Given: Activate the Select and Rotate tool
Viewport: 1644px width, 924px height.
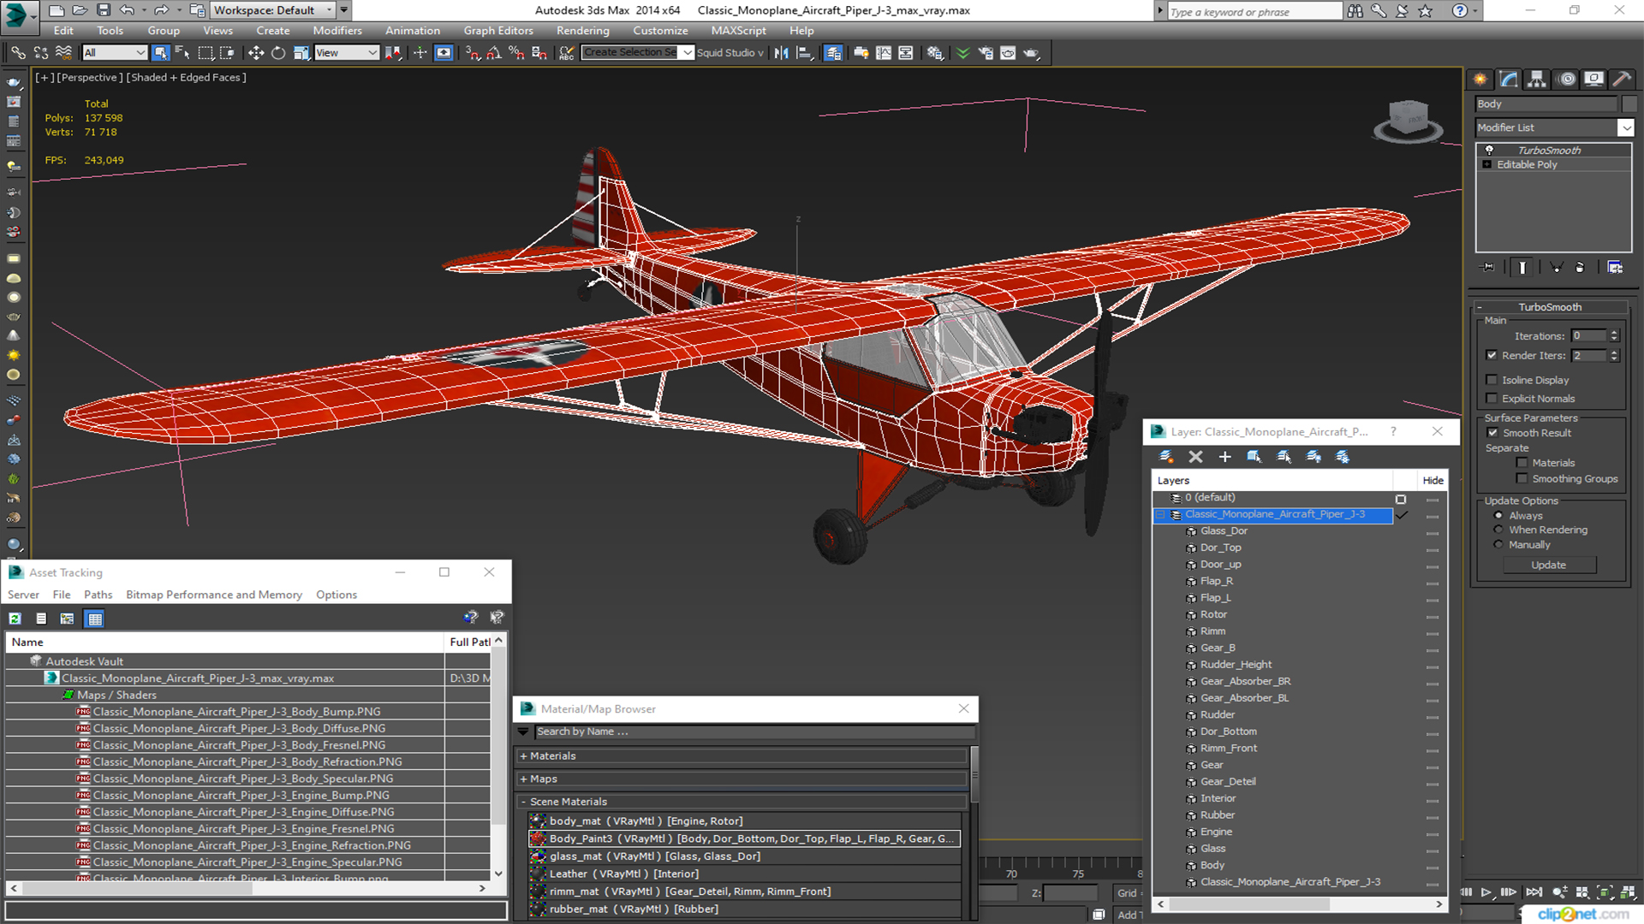Looking at the screenshot, I should [278, 53].
